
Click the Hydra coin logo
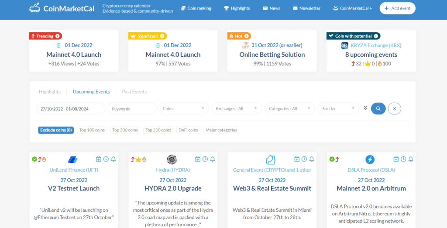click(x=172, y=159)
